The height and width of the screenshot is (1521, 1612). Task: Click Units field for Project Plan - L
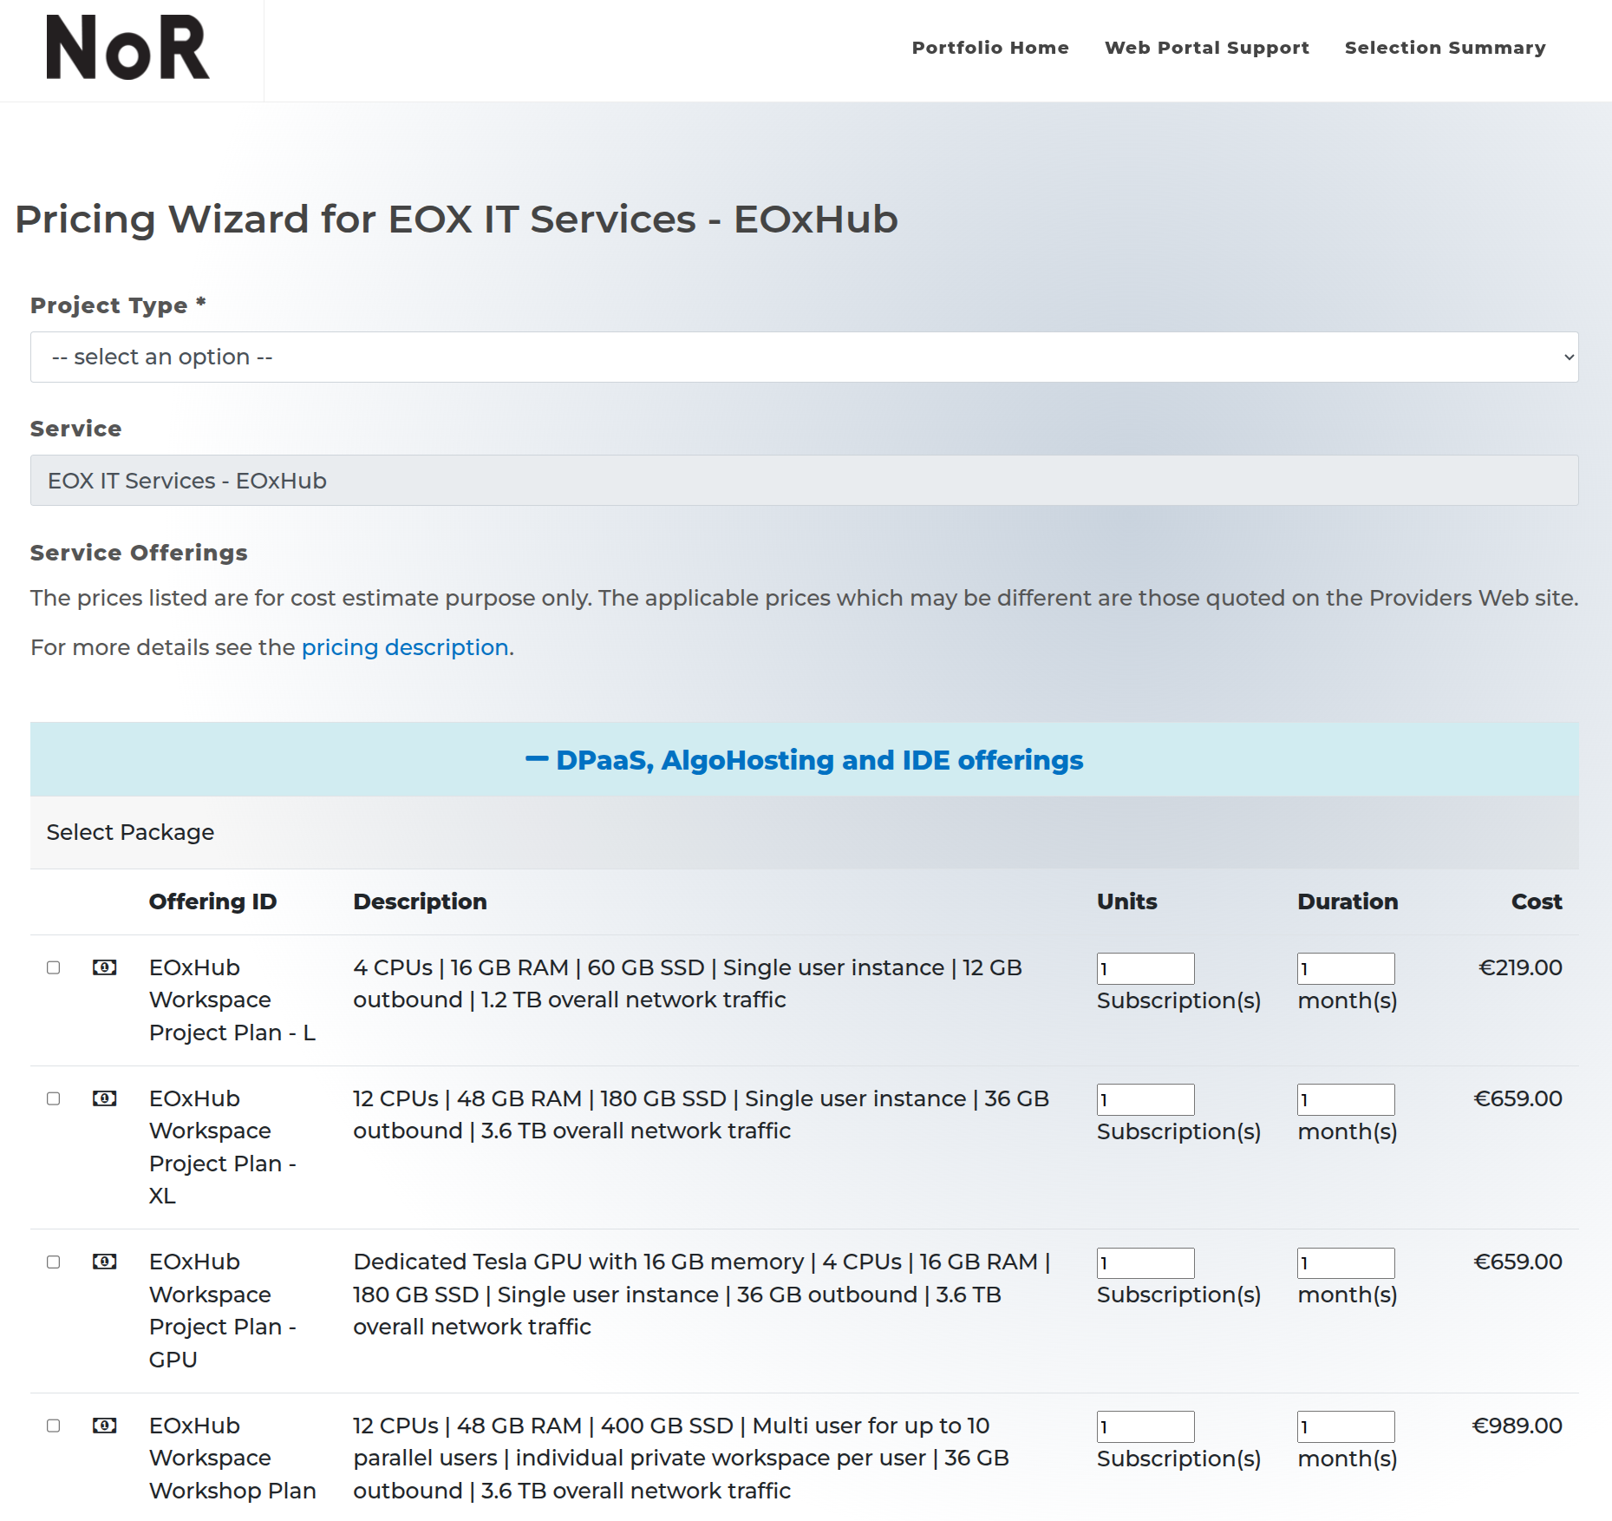click(1145, 968)
